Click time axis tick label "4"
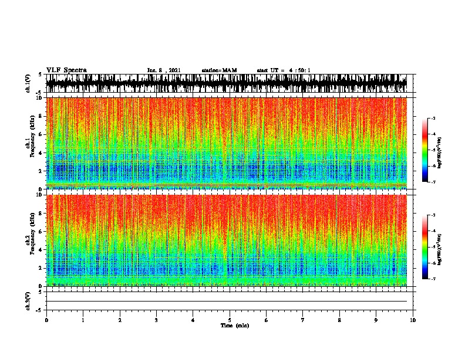Image resolution: width=465 pixels, height=359 pixels. pos(193,320)
